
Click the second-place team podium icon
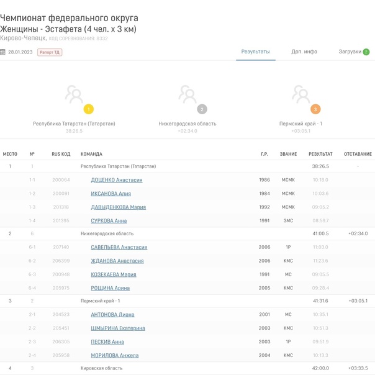click(x=187, y=94)
